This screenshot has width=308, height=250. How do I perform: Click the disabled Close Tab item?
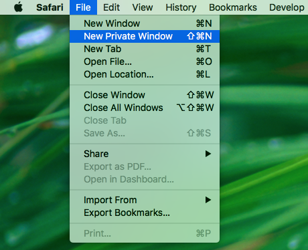[145, 120]
